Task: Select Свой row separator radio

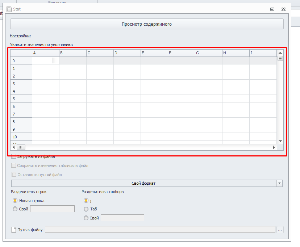Action: pyautogui.click(x=15, y=209)
